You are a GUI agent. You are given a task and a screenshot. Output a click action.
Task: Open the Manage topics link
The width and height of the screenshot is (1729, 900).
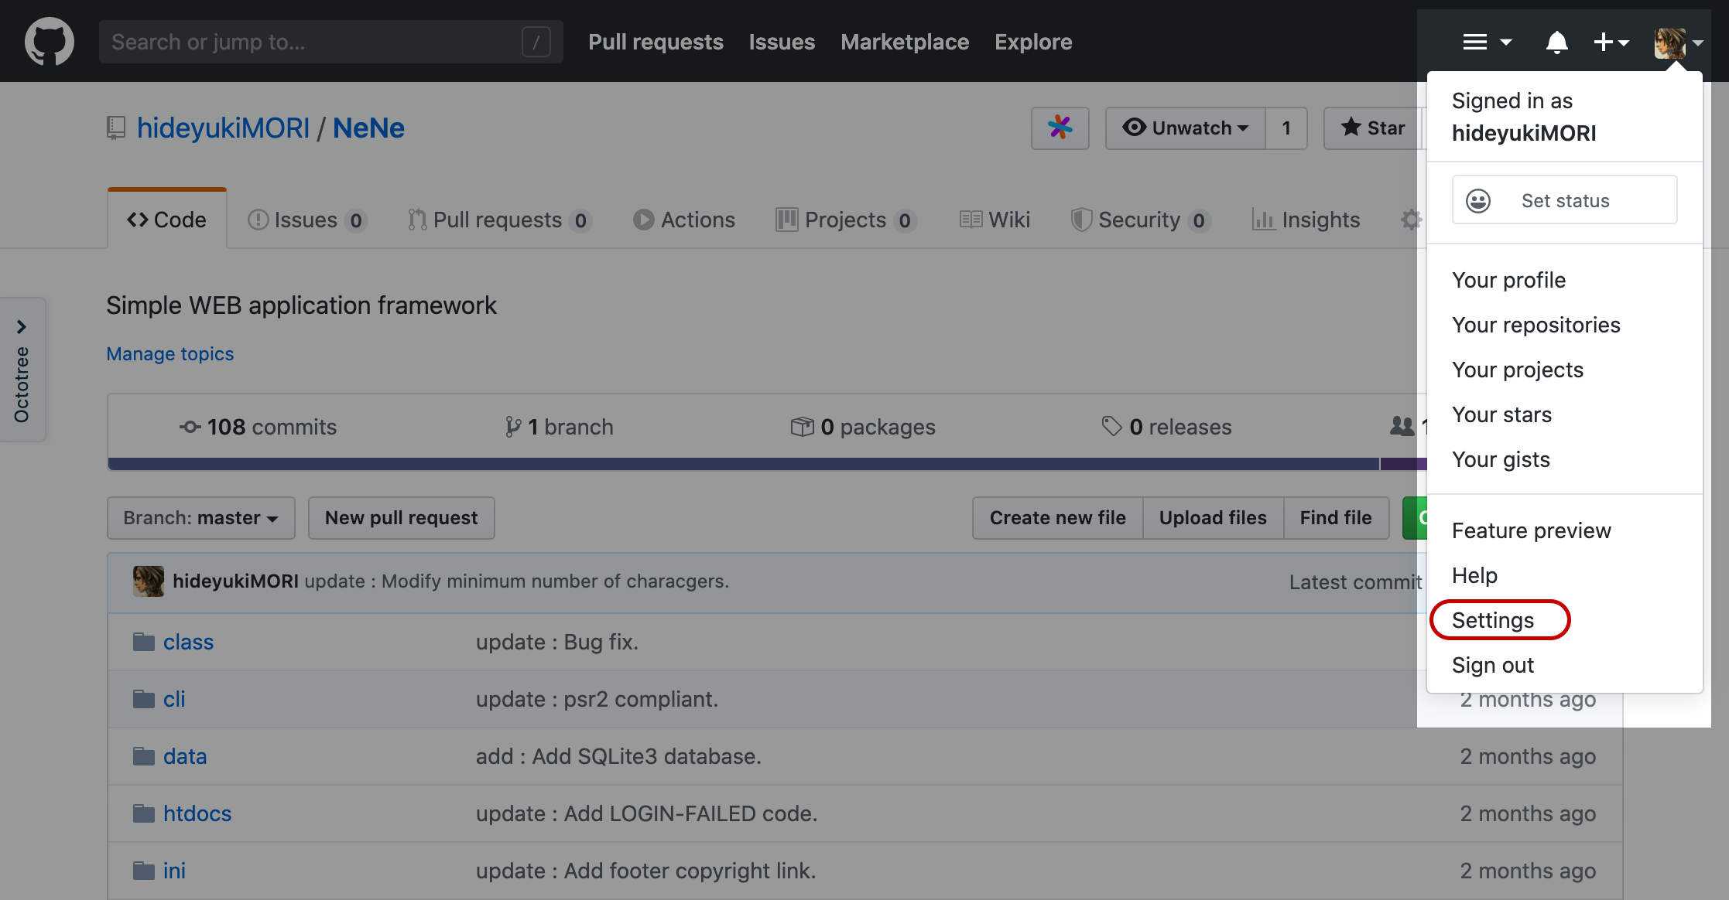169,353
